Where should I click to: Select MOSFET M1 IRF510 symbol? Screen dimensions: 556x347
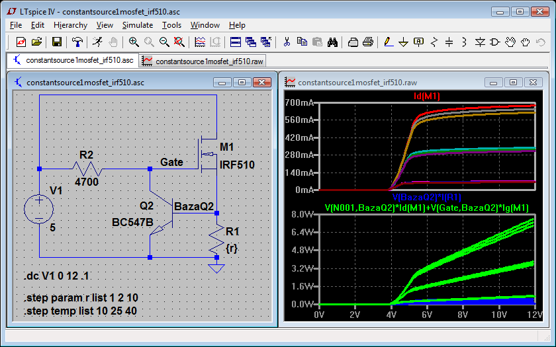point(208,154)
